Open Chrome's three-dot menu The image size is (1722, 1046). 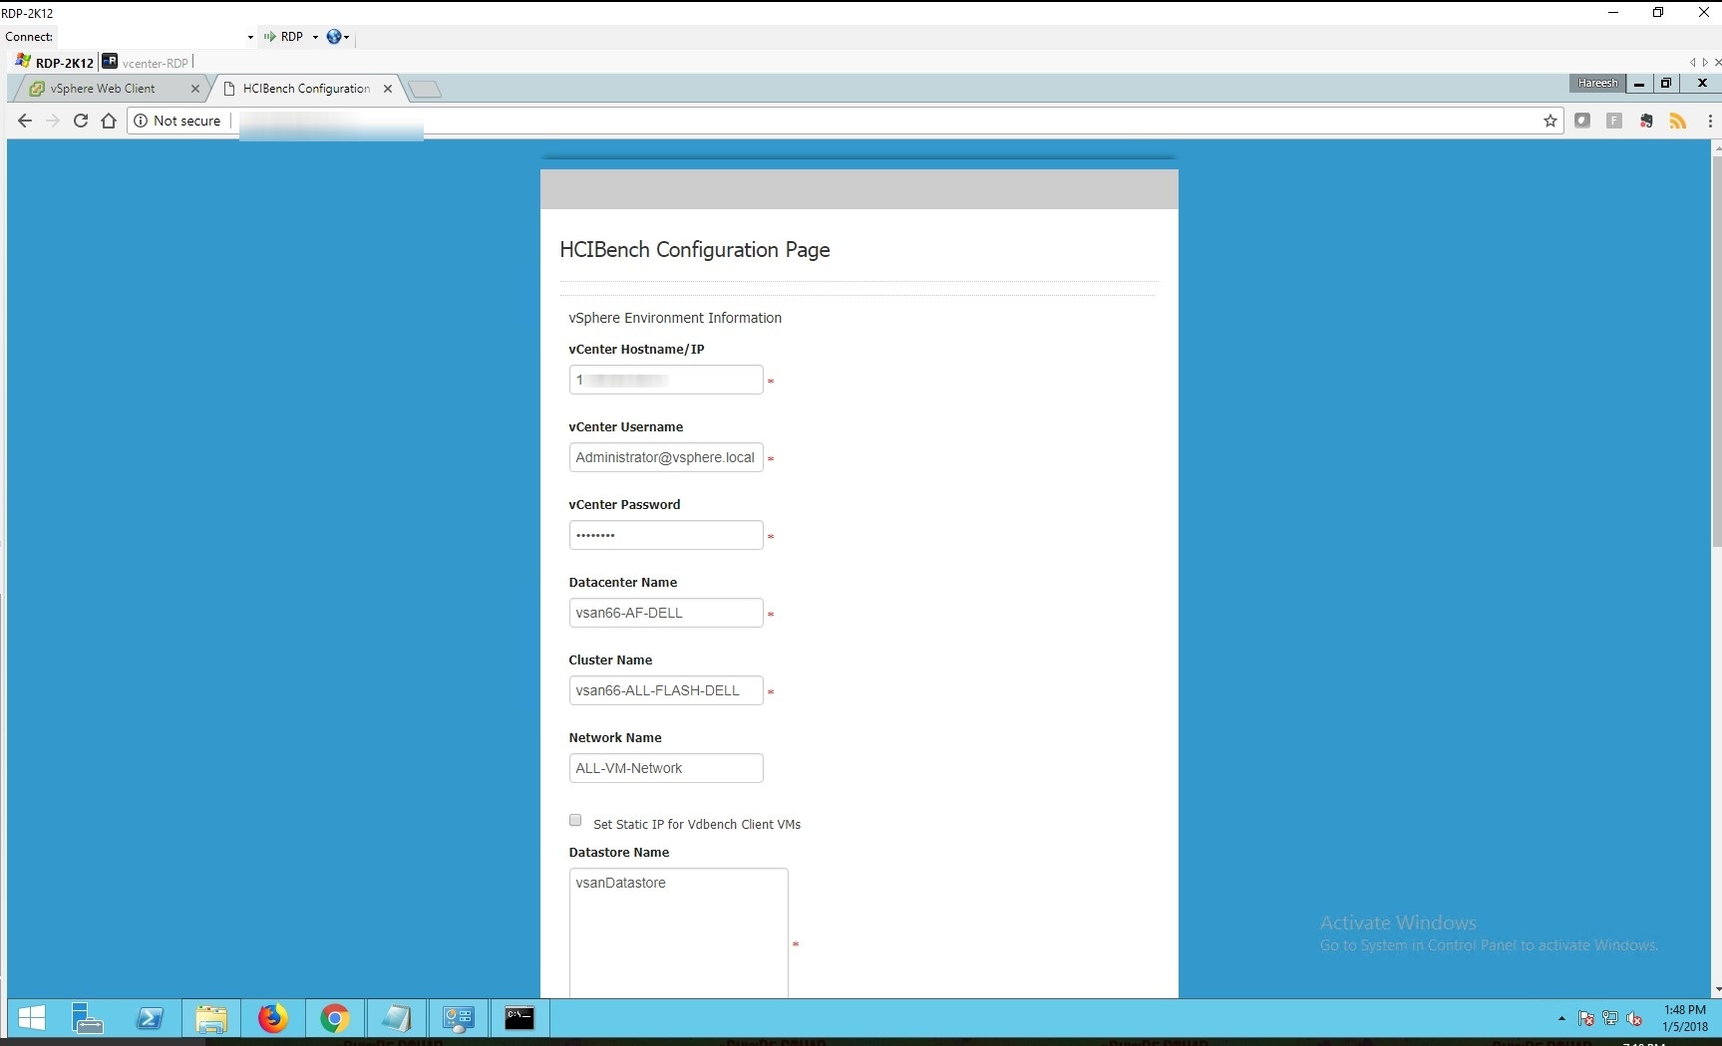click(x=1709, y=121)
